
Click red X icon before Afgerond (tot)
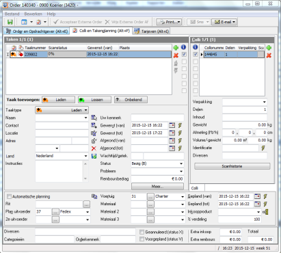coord(94,148)
